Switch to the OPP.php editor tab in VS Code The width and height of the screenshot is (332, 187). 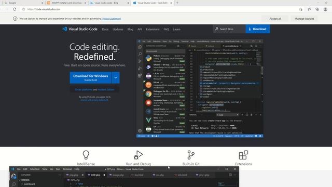(x=96, y=175)
